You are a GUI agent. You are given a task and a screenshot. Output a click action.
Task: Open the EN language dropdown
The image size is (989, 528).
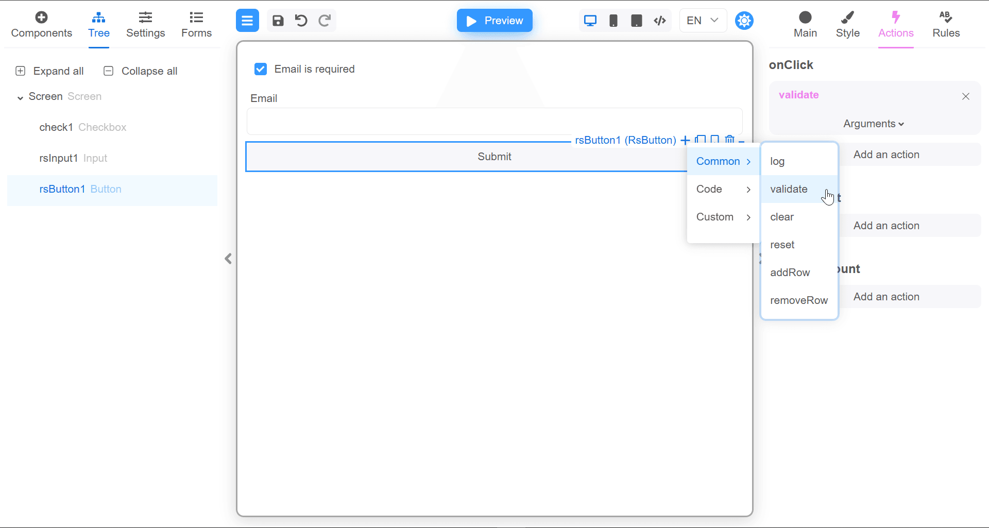coord(703,21)
